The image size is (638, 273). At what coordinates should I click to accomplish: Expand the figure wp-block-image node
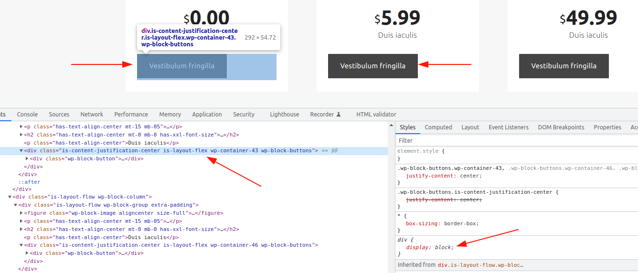[x=21, y=213]
